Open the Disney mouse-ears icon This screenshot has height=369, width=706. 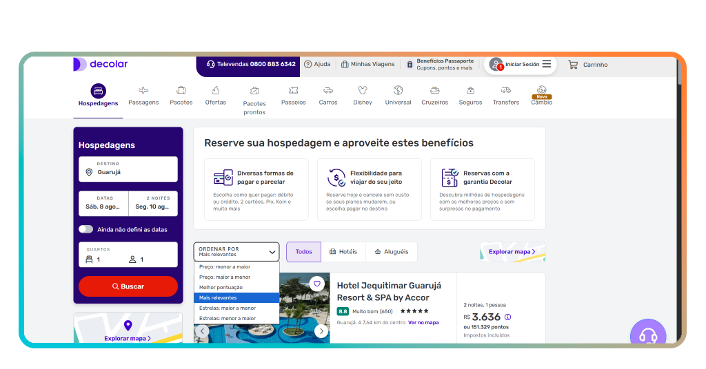pos(363,90)
